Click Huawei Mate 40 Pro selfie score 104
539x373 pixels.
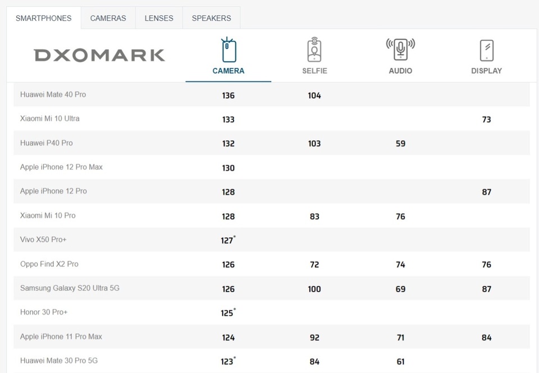[x=314, y=95]
